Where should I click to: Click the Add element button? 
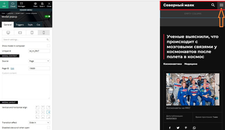[4, 5]
